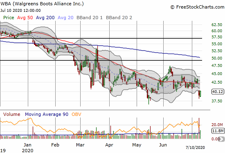225x153 pixels.
Task: Click the 7/10/2020 date axis label
Action: point(195,147)
